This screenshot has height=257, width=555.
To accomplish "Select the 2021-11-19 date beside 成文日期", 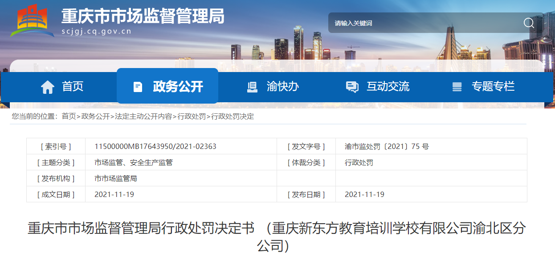I will (x=114, y=194).
